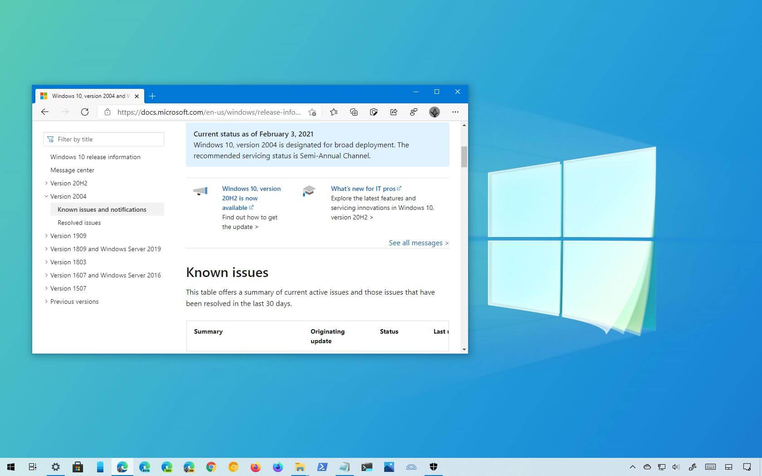Start a web capture
Screen dimensions: 762x476
click(x=374, y=112)
